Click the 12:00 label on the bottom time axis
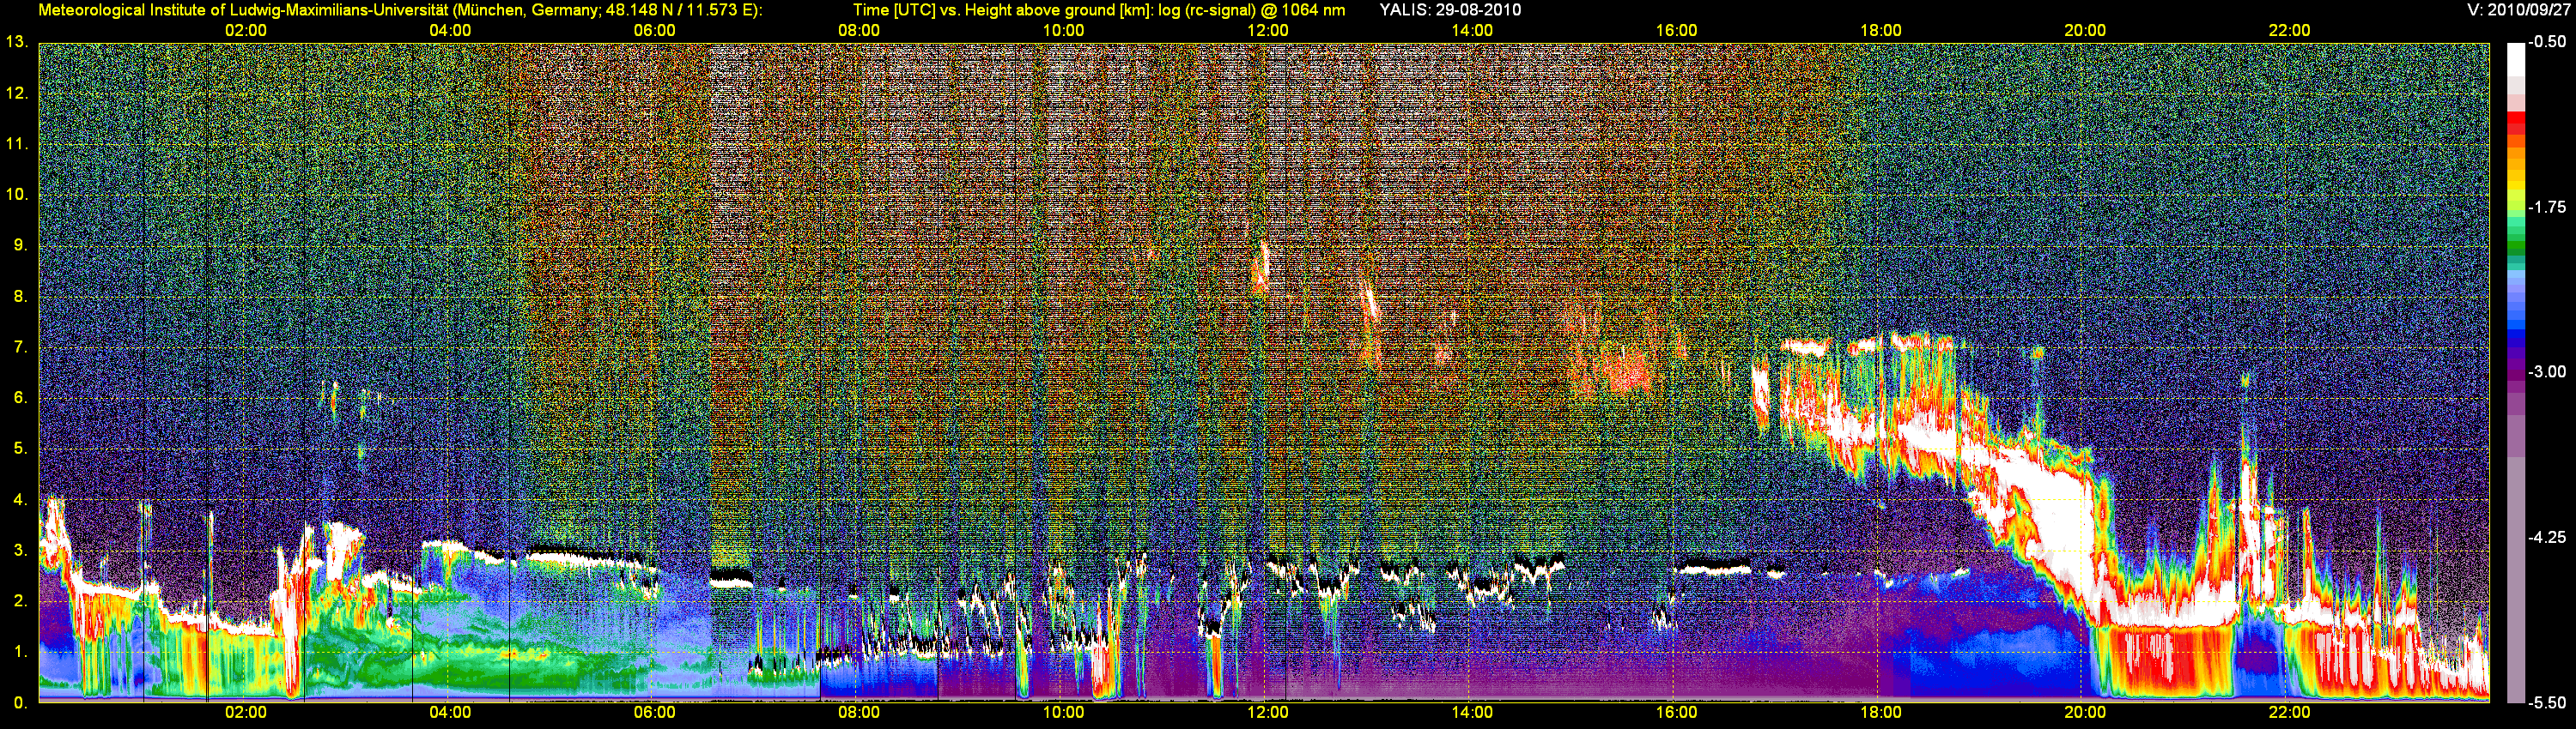Screen dimensions: 2576x729 click(x=1267, y=712)
